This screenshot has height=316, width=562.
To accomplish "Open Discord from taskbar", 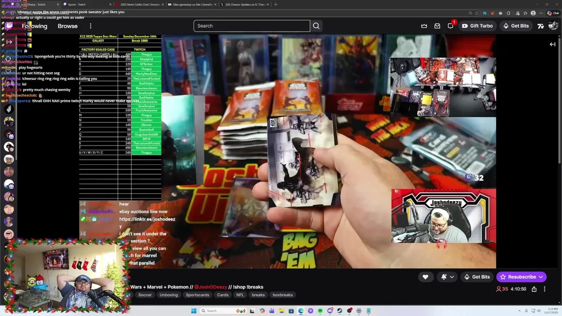I will [x=330, y=311].
